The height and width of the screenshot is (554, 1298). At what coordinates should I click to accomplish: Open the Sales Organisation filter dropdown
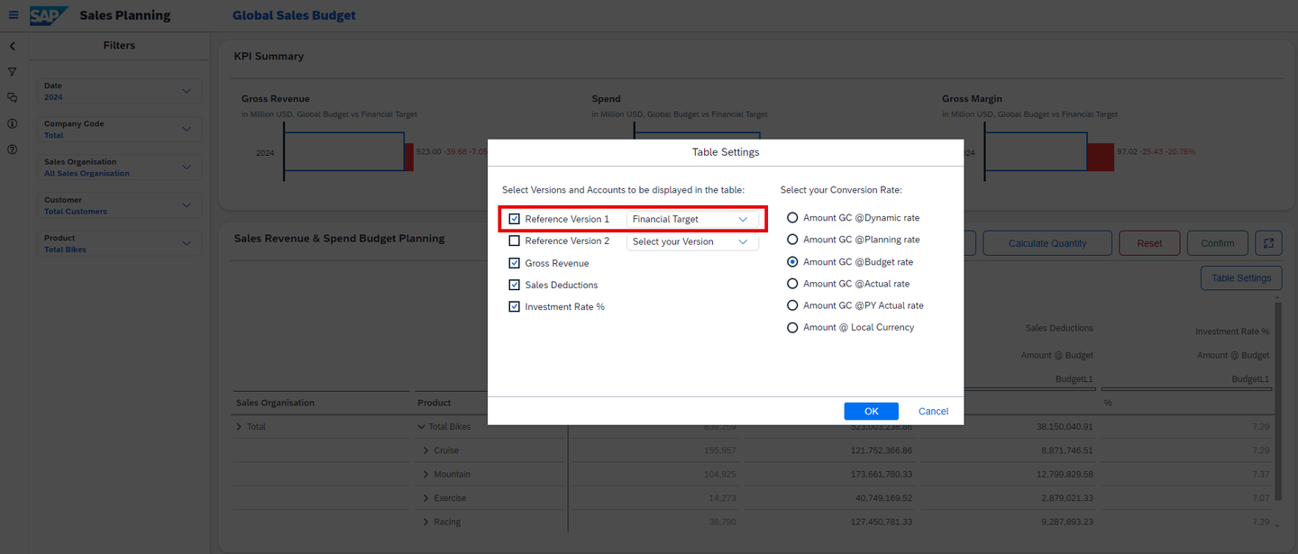pyautogui.click(x=119, y=168)
